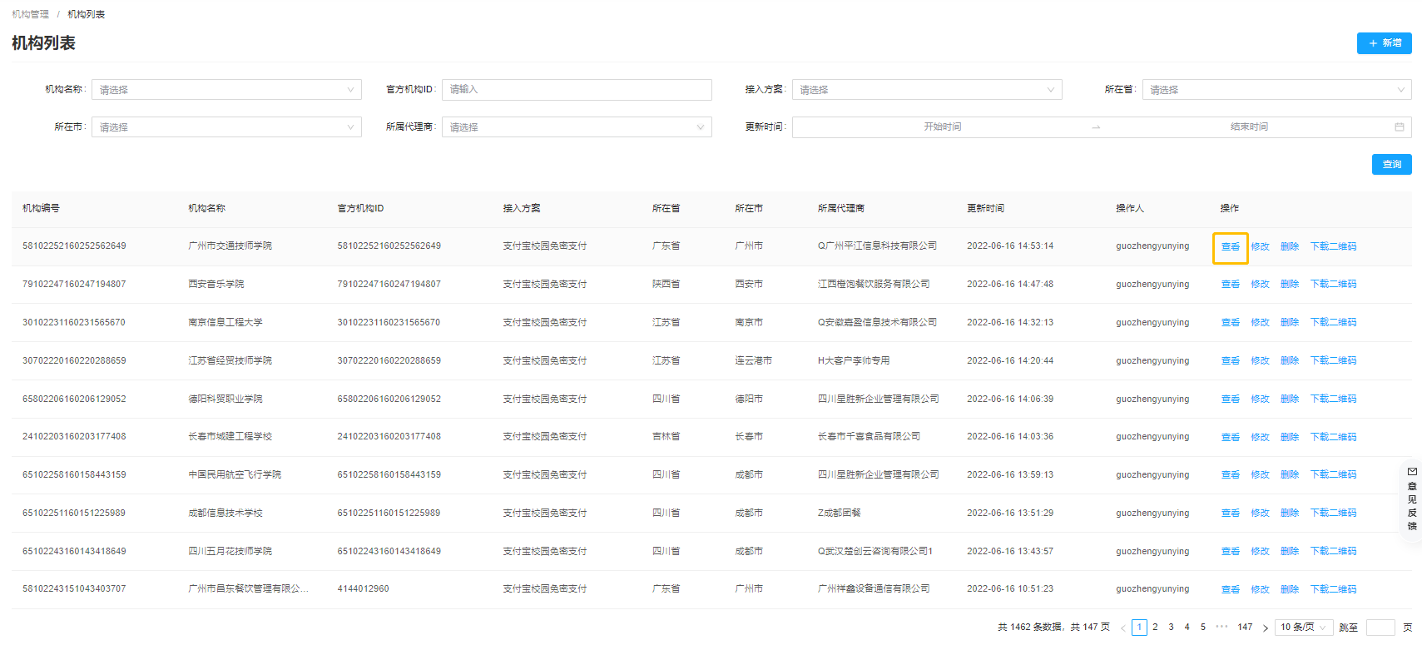Delete the 南京信息工程大学 row
Screen dimensions: 1422x645
pos(1290,323)
